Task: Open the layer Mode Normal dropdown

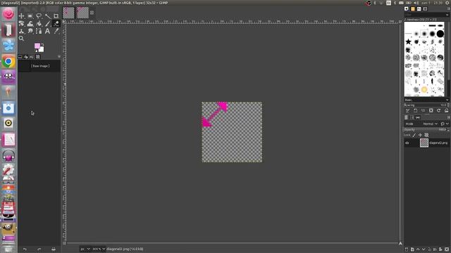Action: [x=430, y=124]
